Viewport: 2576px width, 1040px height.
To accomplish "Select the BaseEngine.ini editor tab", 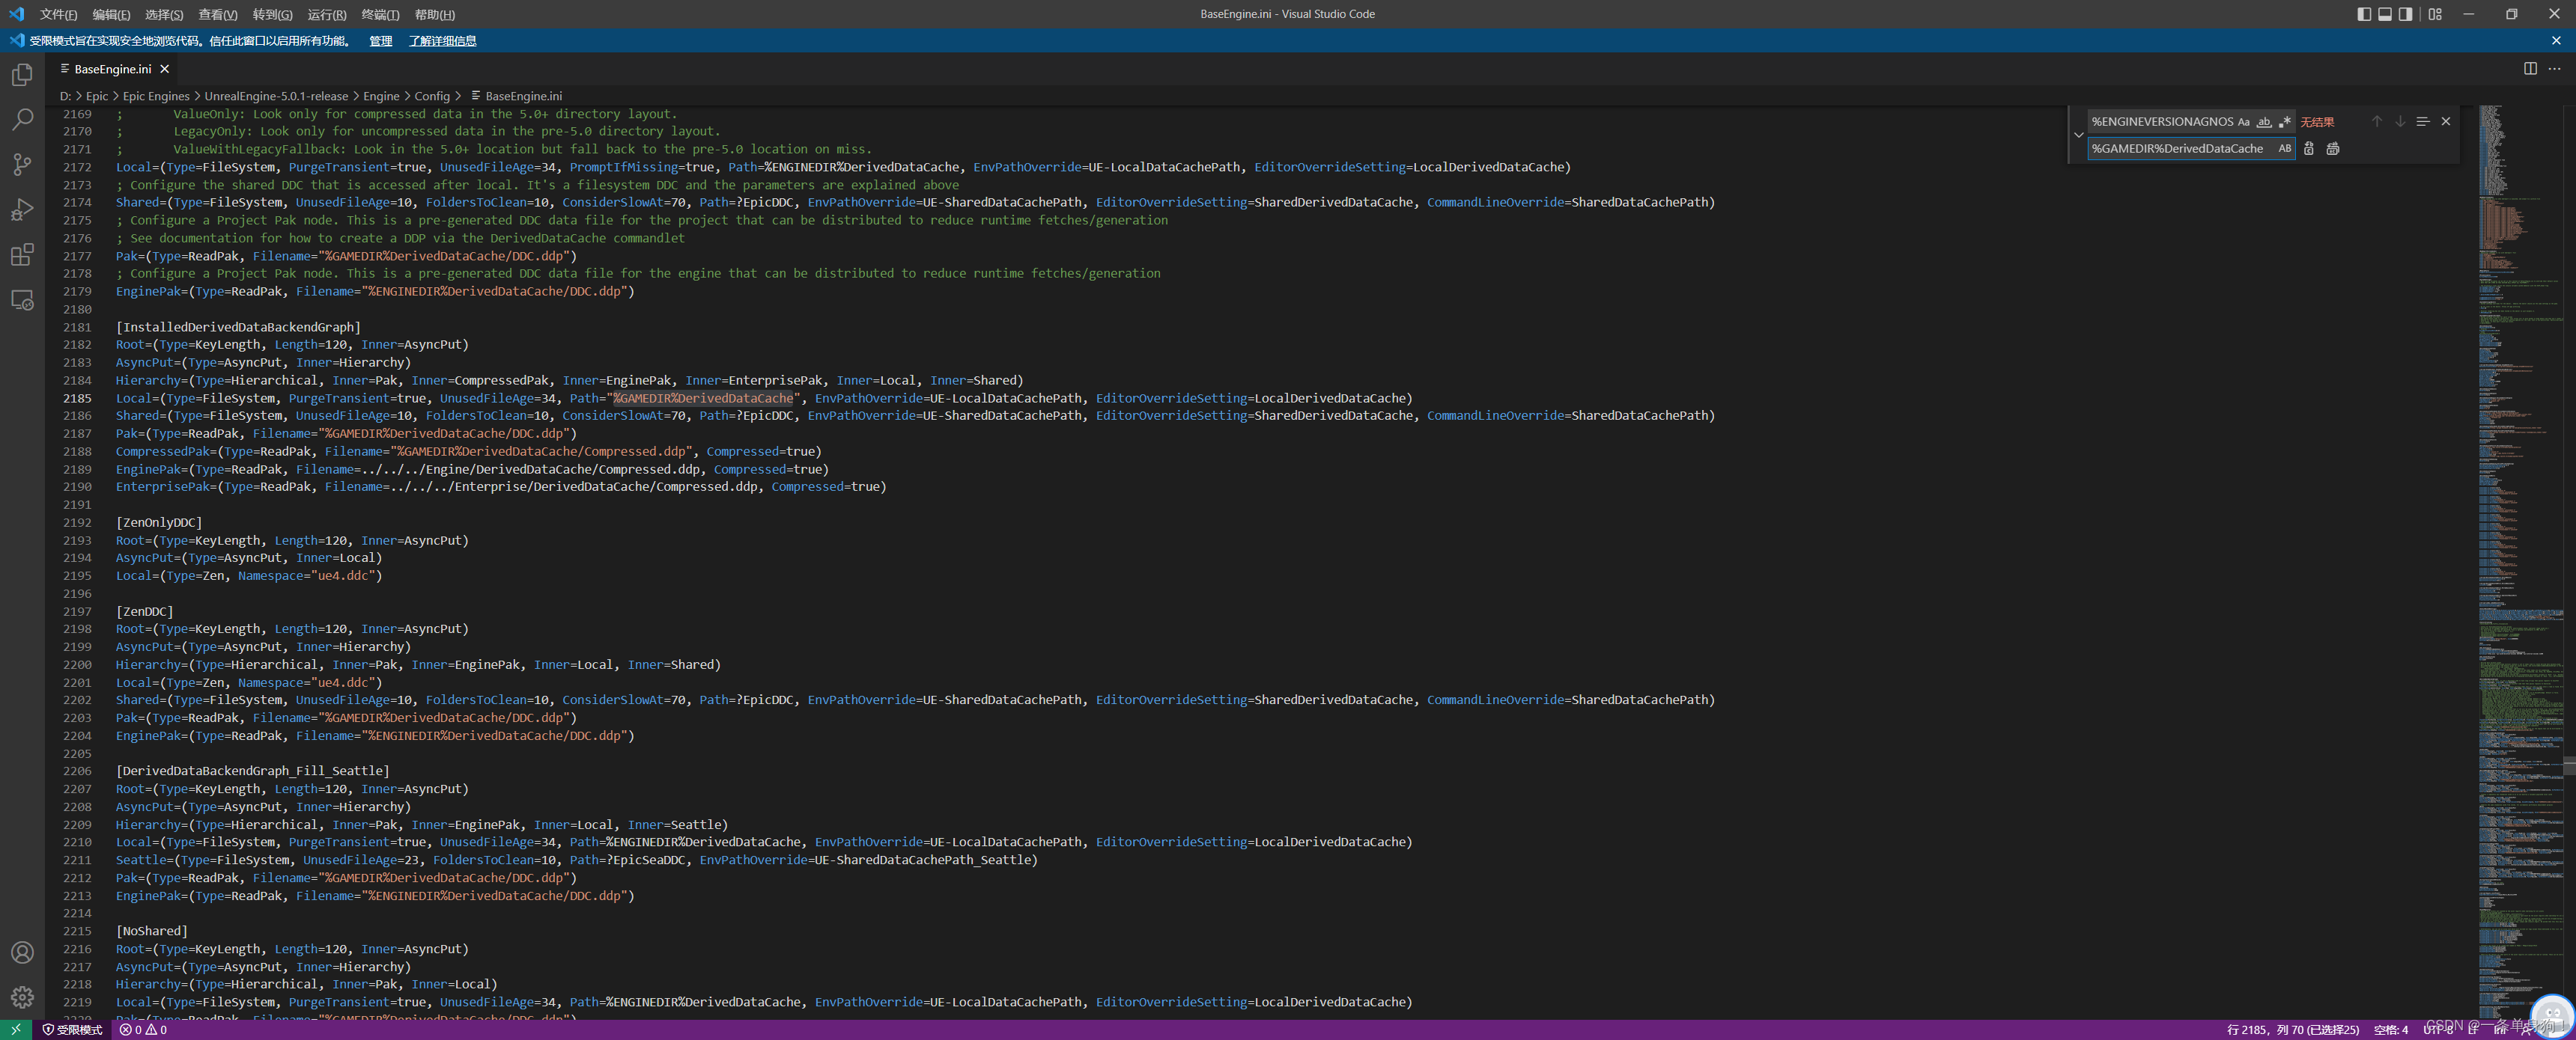I will (x=112, y=69).
